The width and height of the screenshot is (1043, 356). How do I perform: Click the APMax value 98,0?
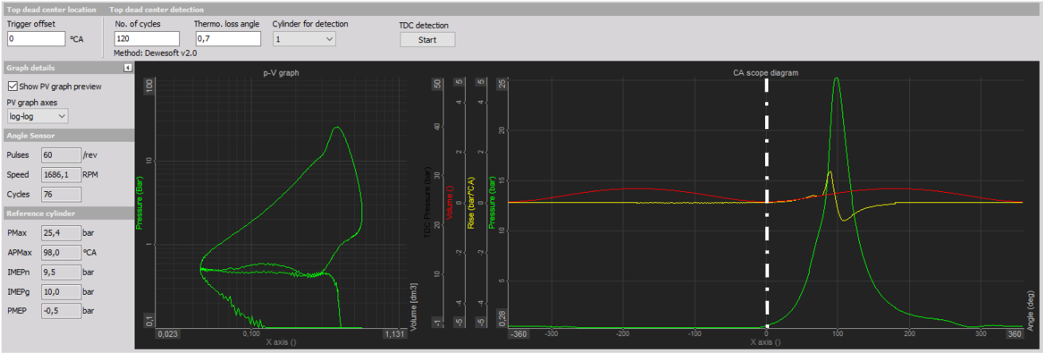pyautogui.click(x=61, y=252)
